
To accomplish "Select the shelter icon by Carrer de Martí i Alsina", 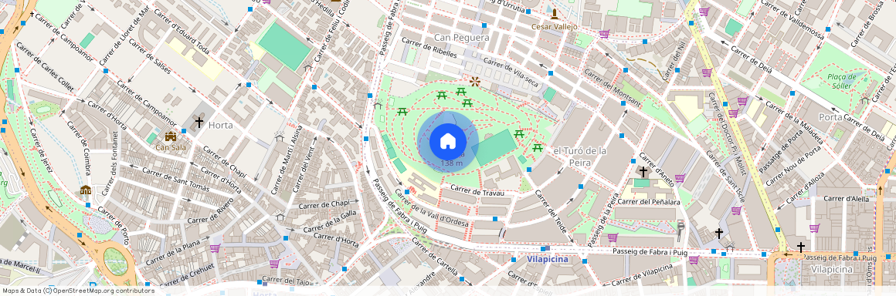I will point(280,137).
